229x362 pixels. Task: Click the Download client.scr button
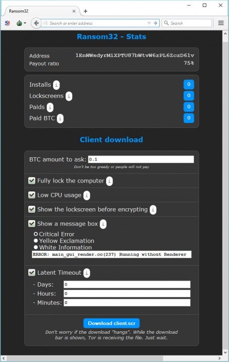coord(112,323)
